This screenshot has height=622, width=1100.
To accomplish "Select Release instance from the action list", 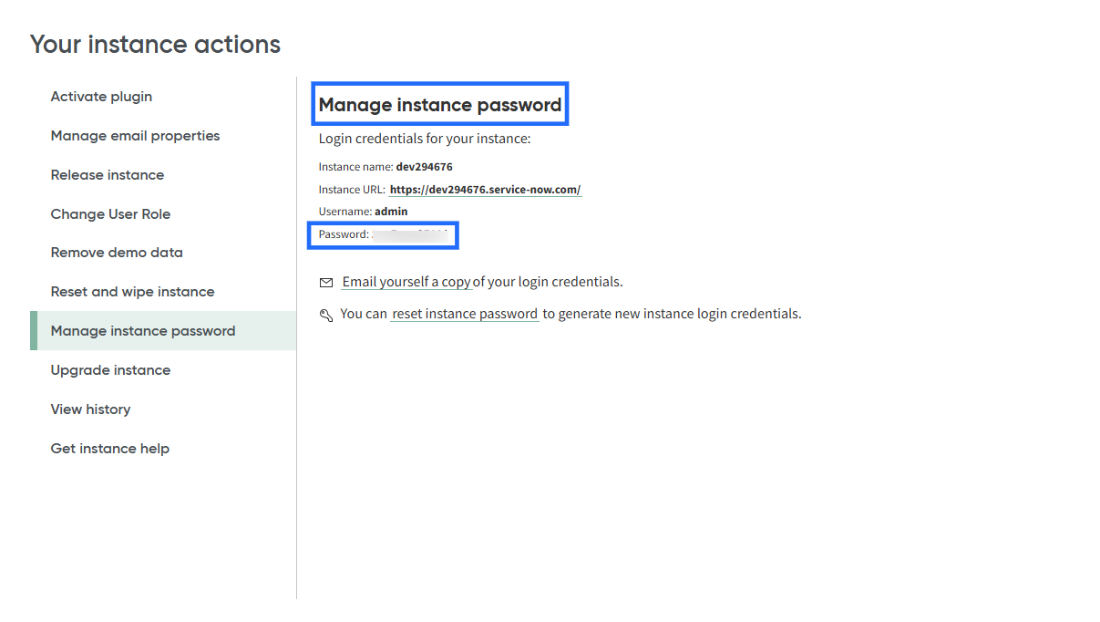I will pyautogui.click(x=107, y=174).
